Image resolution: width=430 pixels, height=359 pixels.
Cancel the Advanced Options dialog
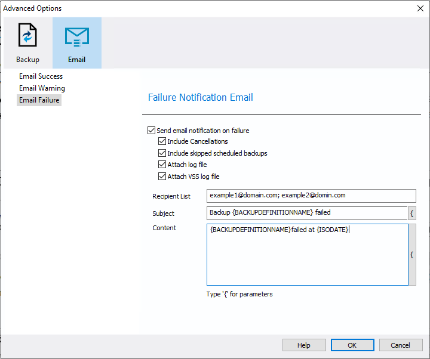pyautogui.click(x=401, y=345)
